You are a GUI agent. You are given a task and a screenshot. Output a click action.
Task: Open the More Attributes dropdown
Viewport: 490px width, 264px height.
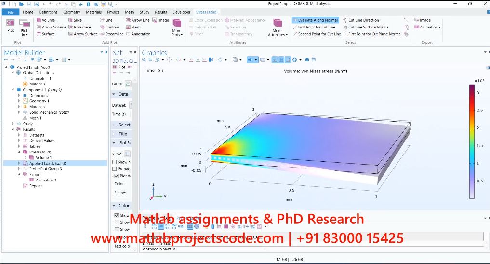278,28
